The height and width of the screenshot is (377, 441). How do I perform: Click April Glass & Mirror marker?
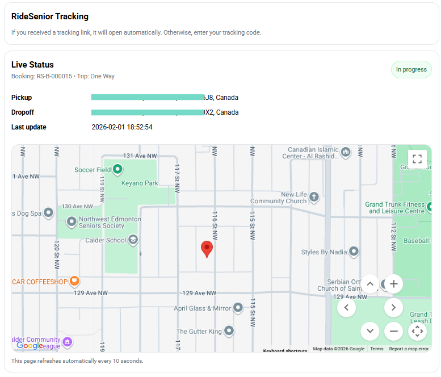[238, 308]
